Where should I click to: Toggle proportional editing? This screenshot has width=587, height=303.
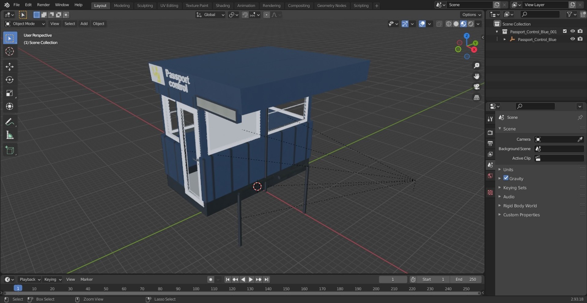click(267, 15)
